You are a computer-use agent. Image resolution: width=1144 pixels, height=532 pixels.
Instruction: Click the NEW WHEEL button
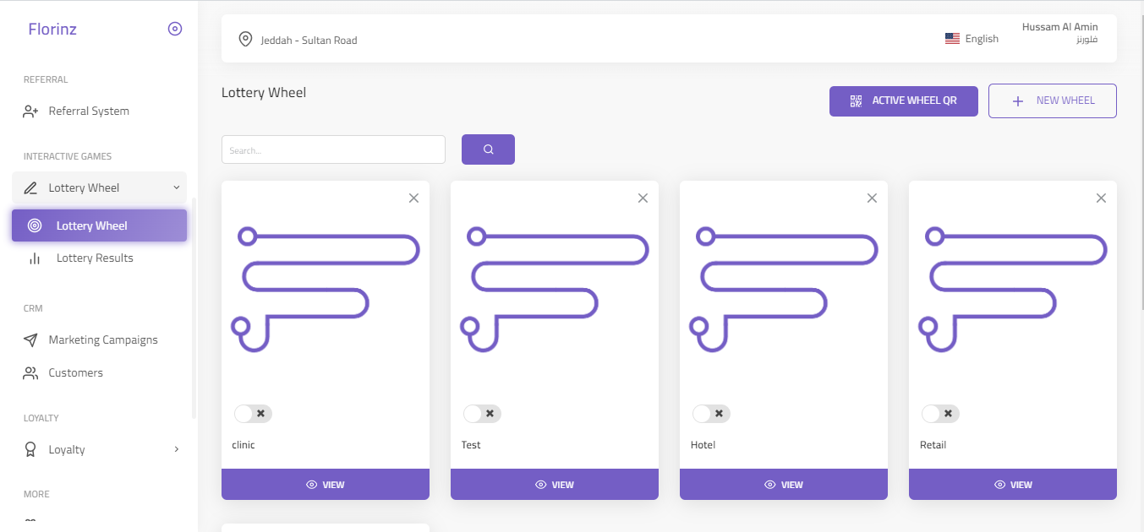[x=1053, y=100]
